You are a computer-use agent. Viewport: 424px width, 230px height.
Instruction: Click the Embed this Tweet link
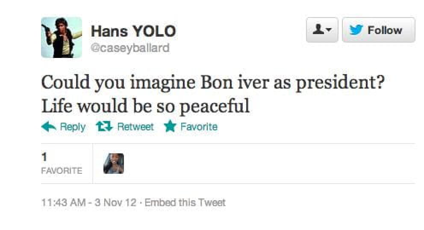tap(185, 202)
